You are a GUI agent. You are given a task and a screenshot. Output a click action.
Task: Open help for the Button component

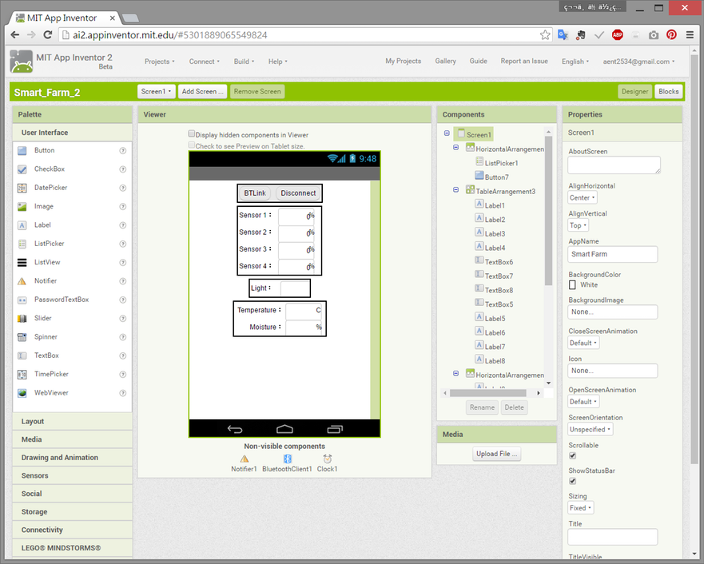pos(122,151)
